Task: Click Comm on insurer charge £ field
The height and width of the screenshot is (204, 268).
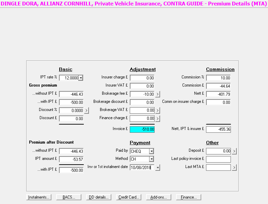Action: click(218, 102)
